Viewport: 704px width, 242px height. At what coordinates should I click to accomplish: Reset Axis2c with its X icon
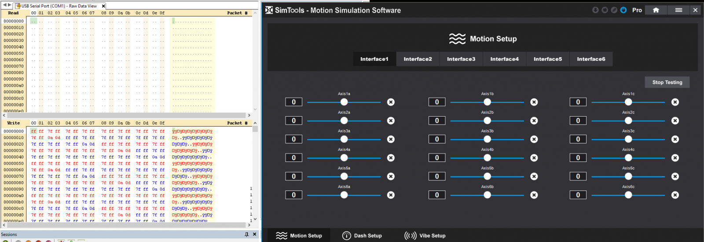675,121
